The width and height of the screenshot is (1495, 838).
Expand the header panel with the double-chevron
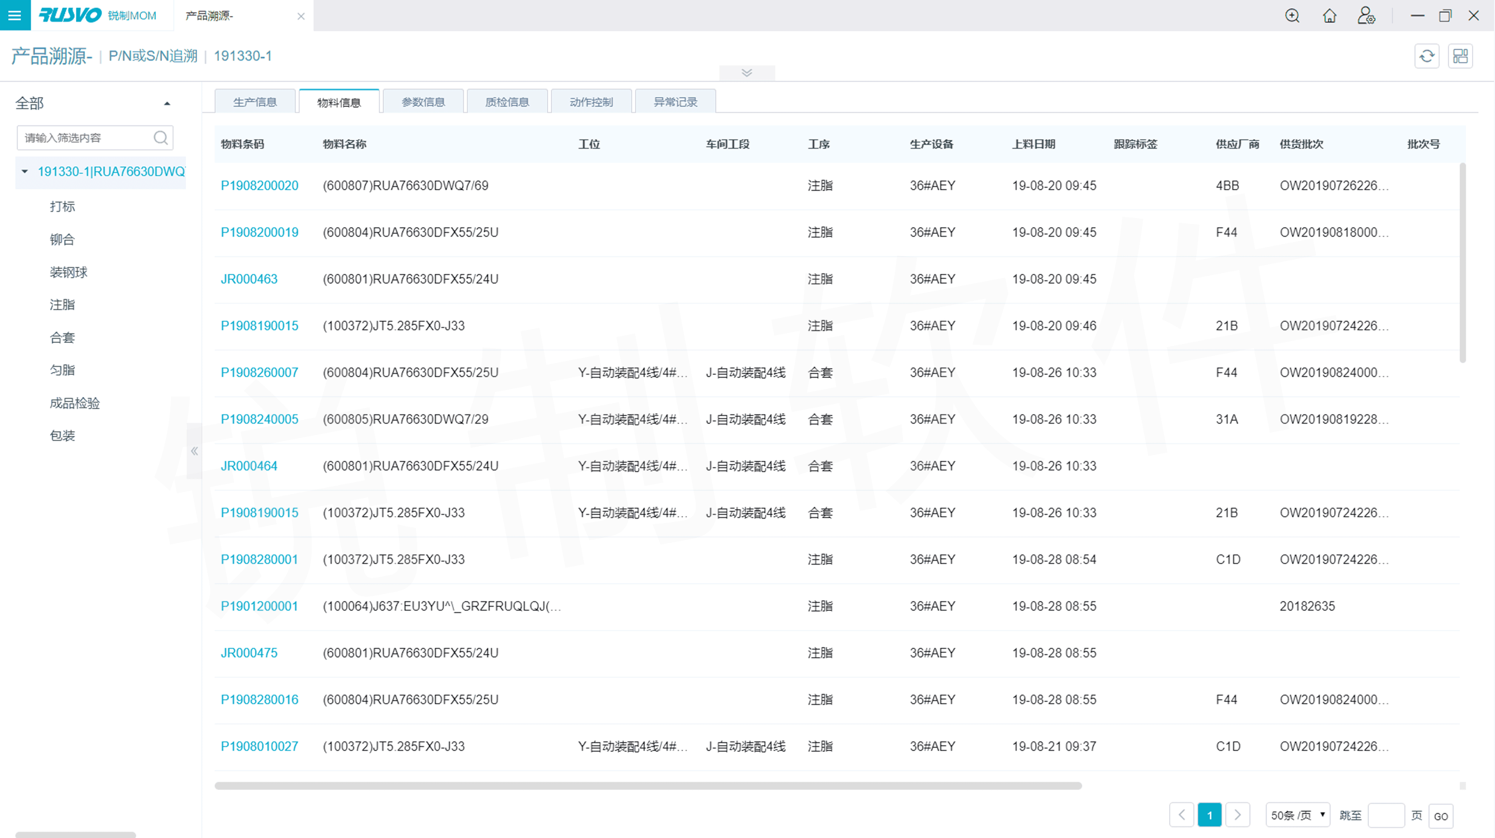tap(746, 73)
